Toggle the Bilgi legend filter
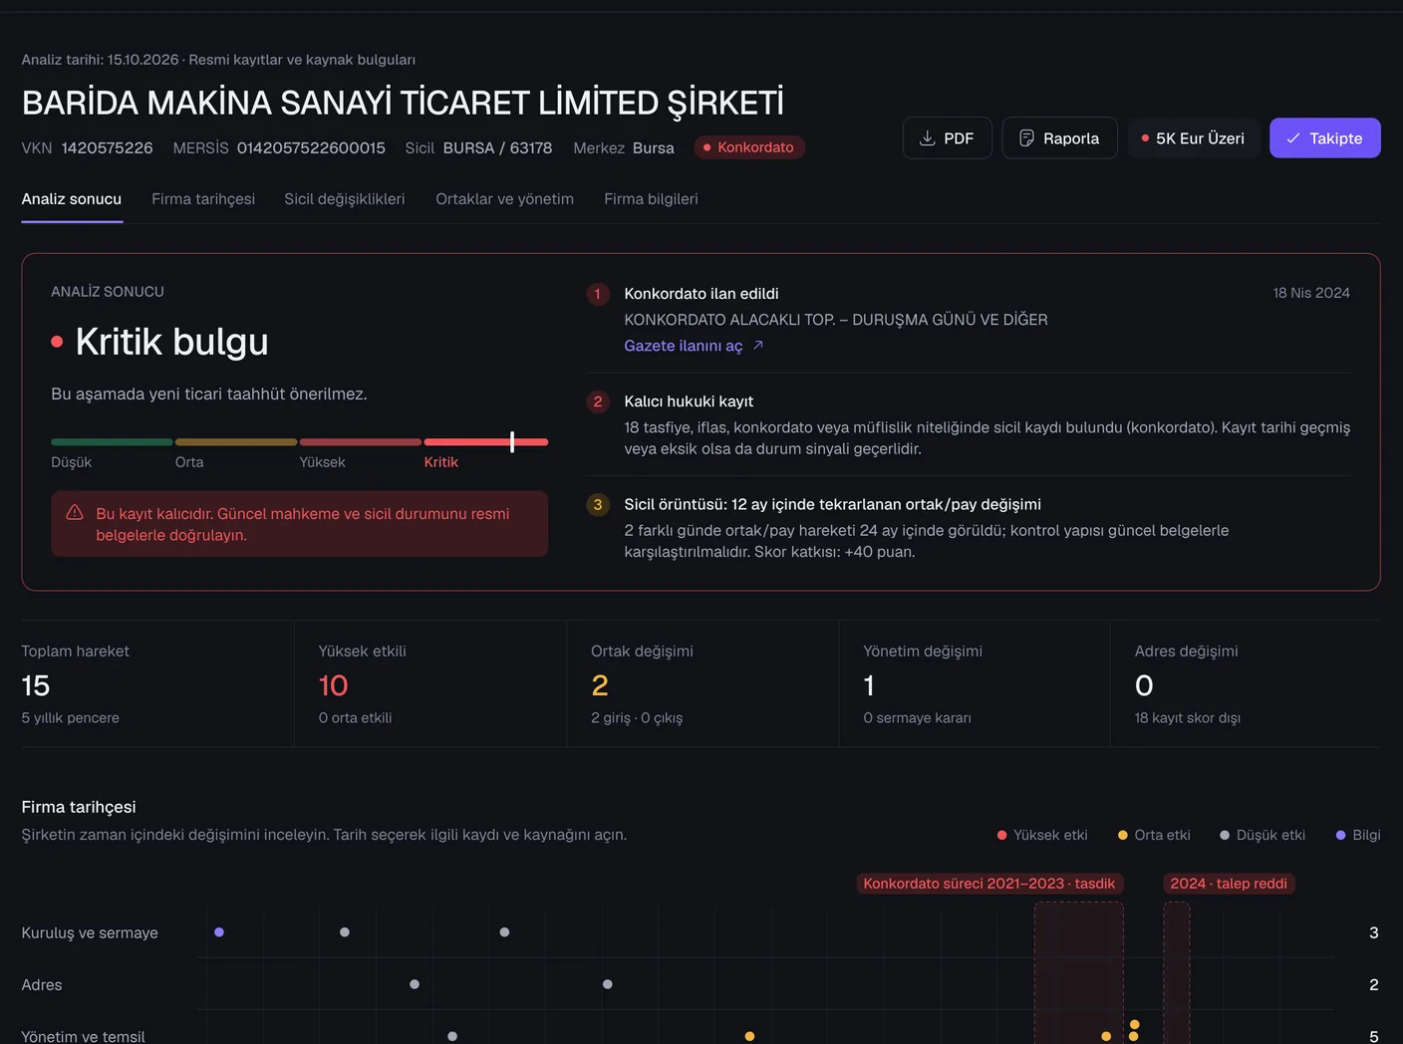 pyautogui.click(x=1358, y=835)
